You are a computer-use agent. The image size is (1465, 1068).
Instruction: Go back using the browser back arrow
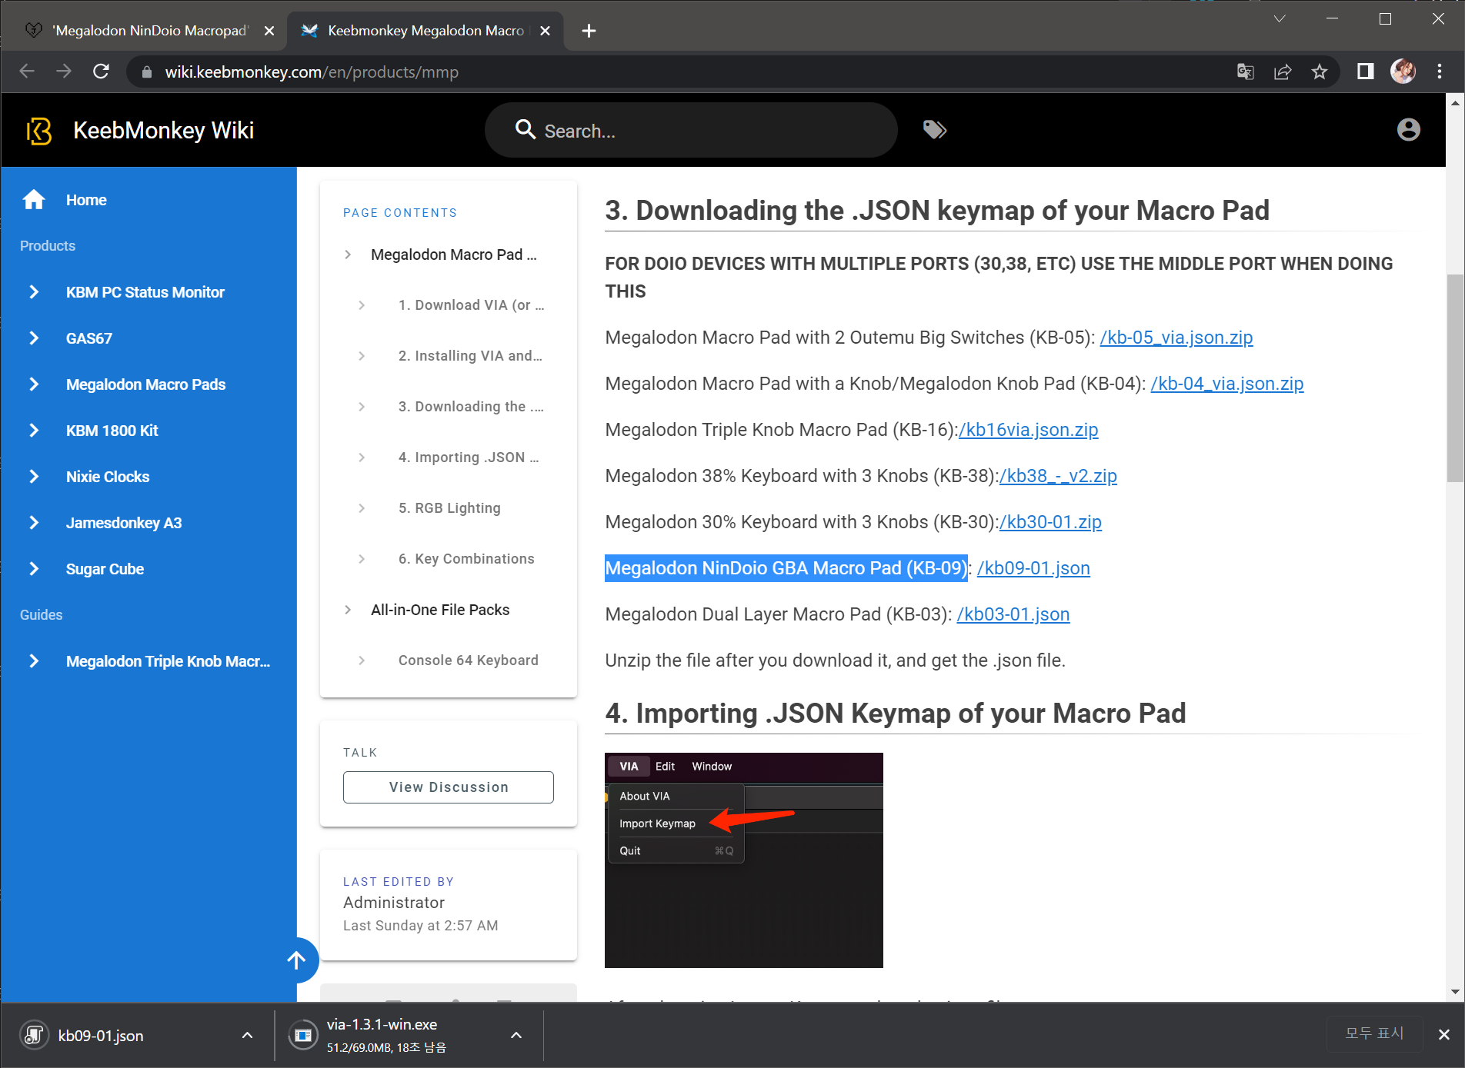click(27, 72)
